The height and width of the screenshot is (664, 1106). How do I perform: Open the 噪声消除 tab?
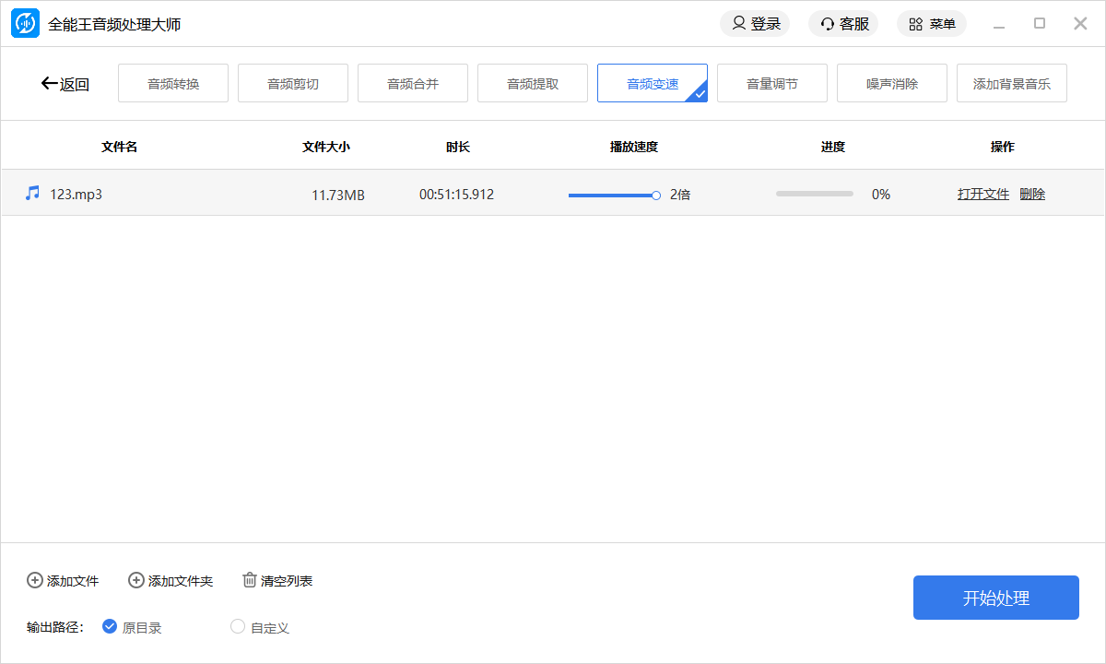pyautogui.click(x=892, y=84)
